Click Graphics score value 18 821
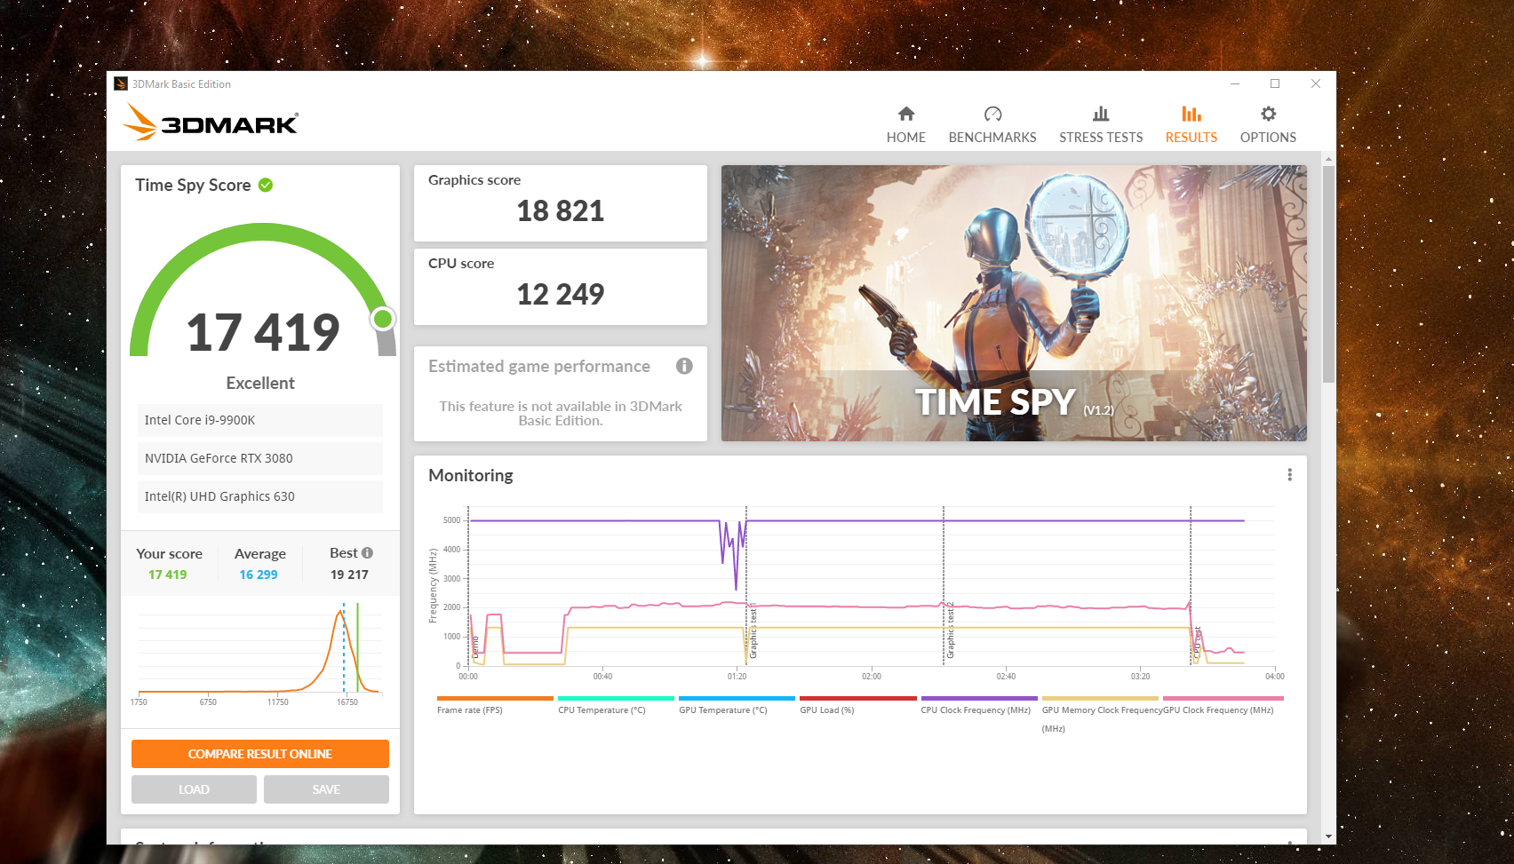This screenshot has height=864, width=1514. [561, 211]
